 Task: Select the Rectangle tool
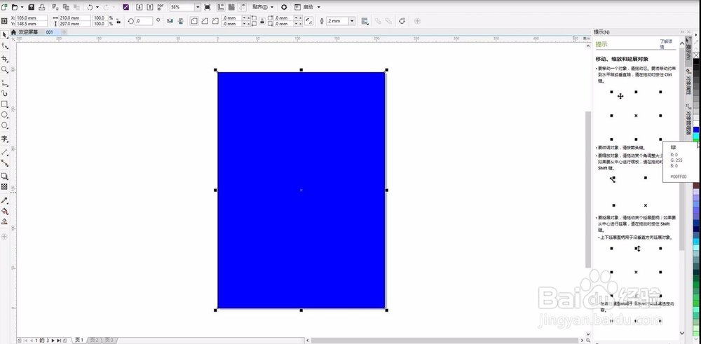[x=4, y=104]
